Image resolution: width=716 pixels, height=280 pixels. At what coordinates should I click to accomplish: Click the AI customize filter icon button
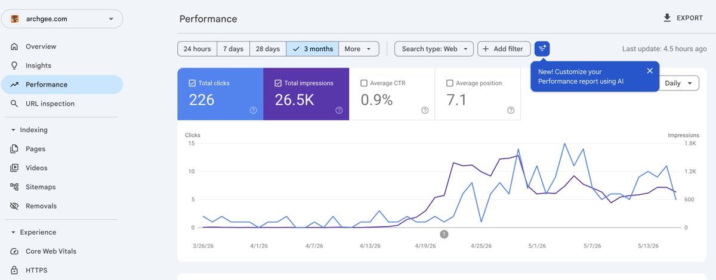click(x=542, y=49)
